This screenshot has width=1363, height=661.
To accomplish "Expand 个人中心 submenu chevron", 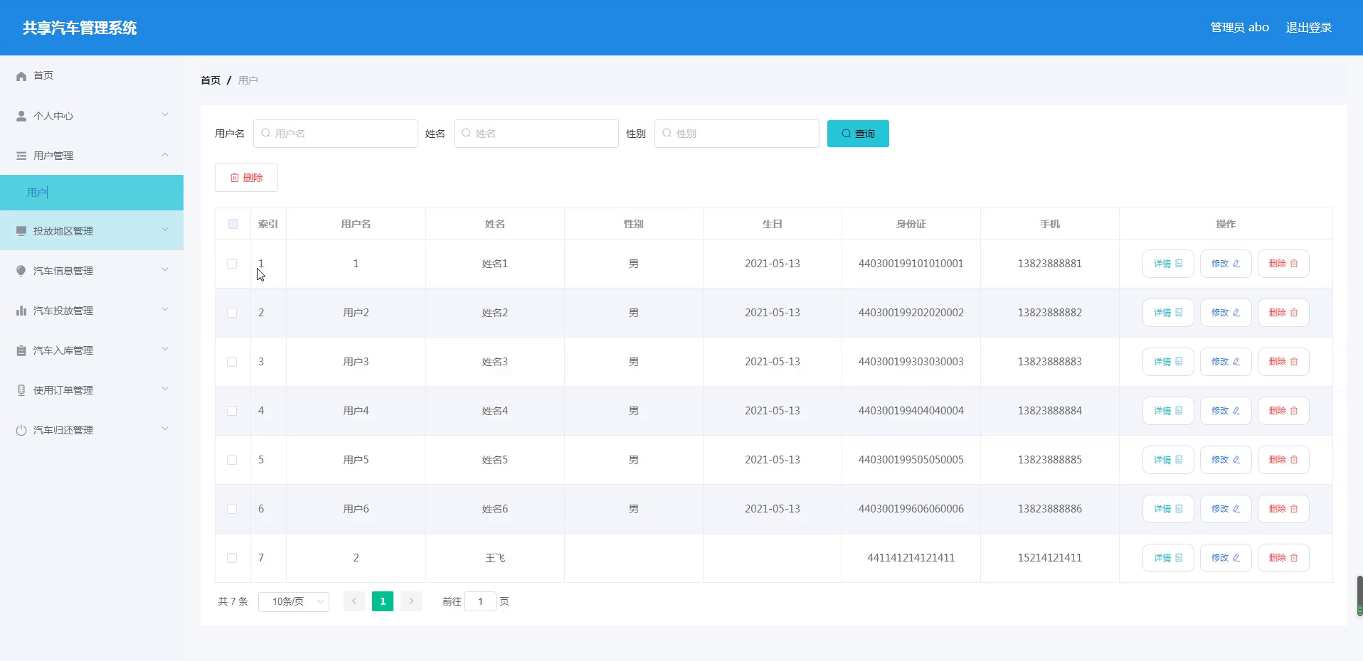I will pos(165,114).
